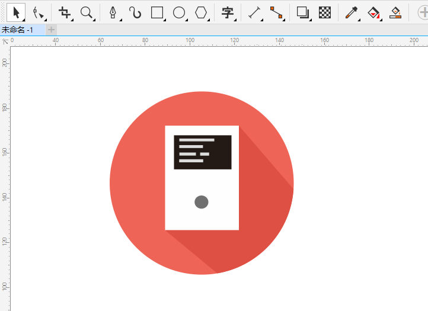Open the Shape tool flyout arrow
This screenshot has height=311, width=428.
point(45,20)
